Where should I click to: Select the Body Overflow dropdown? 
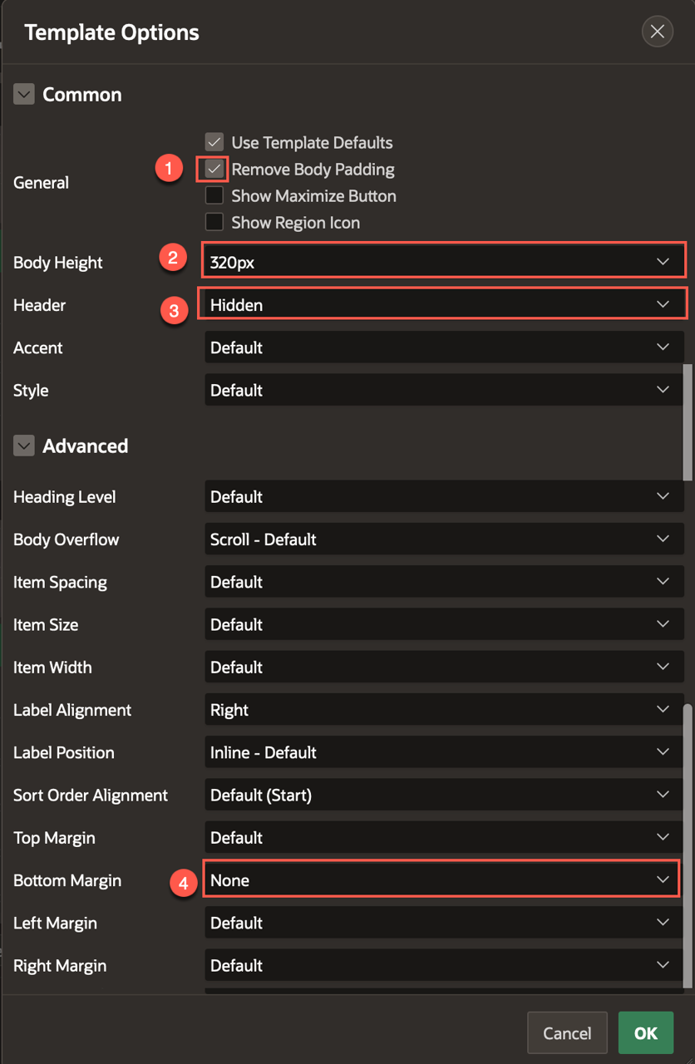click(443, 539)
